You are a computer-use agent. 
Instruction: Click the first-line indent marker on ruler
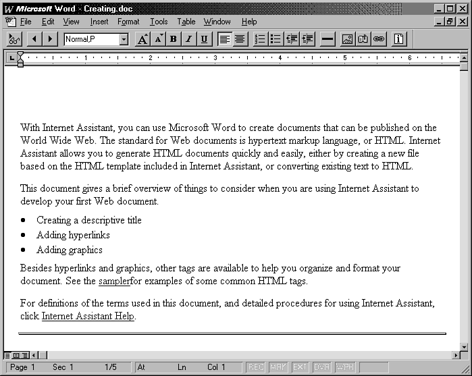coord(20,55)
